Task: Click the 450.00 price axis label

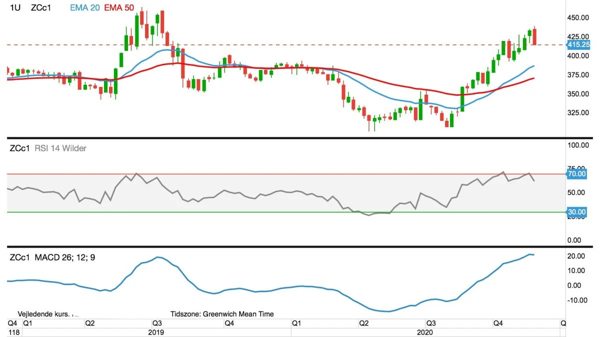Action: 578,18
